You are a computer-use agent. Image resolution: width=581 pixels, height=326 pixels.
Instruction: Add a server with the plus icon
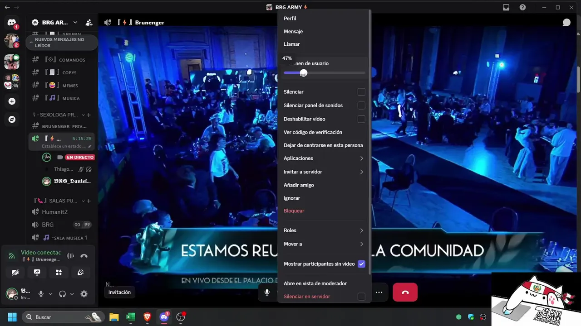tap(12, 101)
